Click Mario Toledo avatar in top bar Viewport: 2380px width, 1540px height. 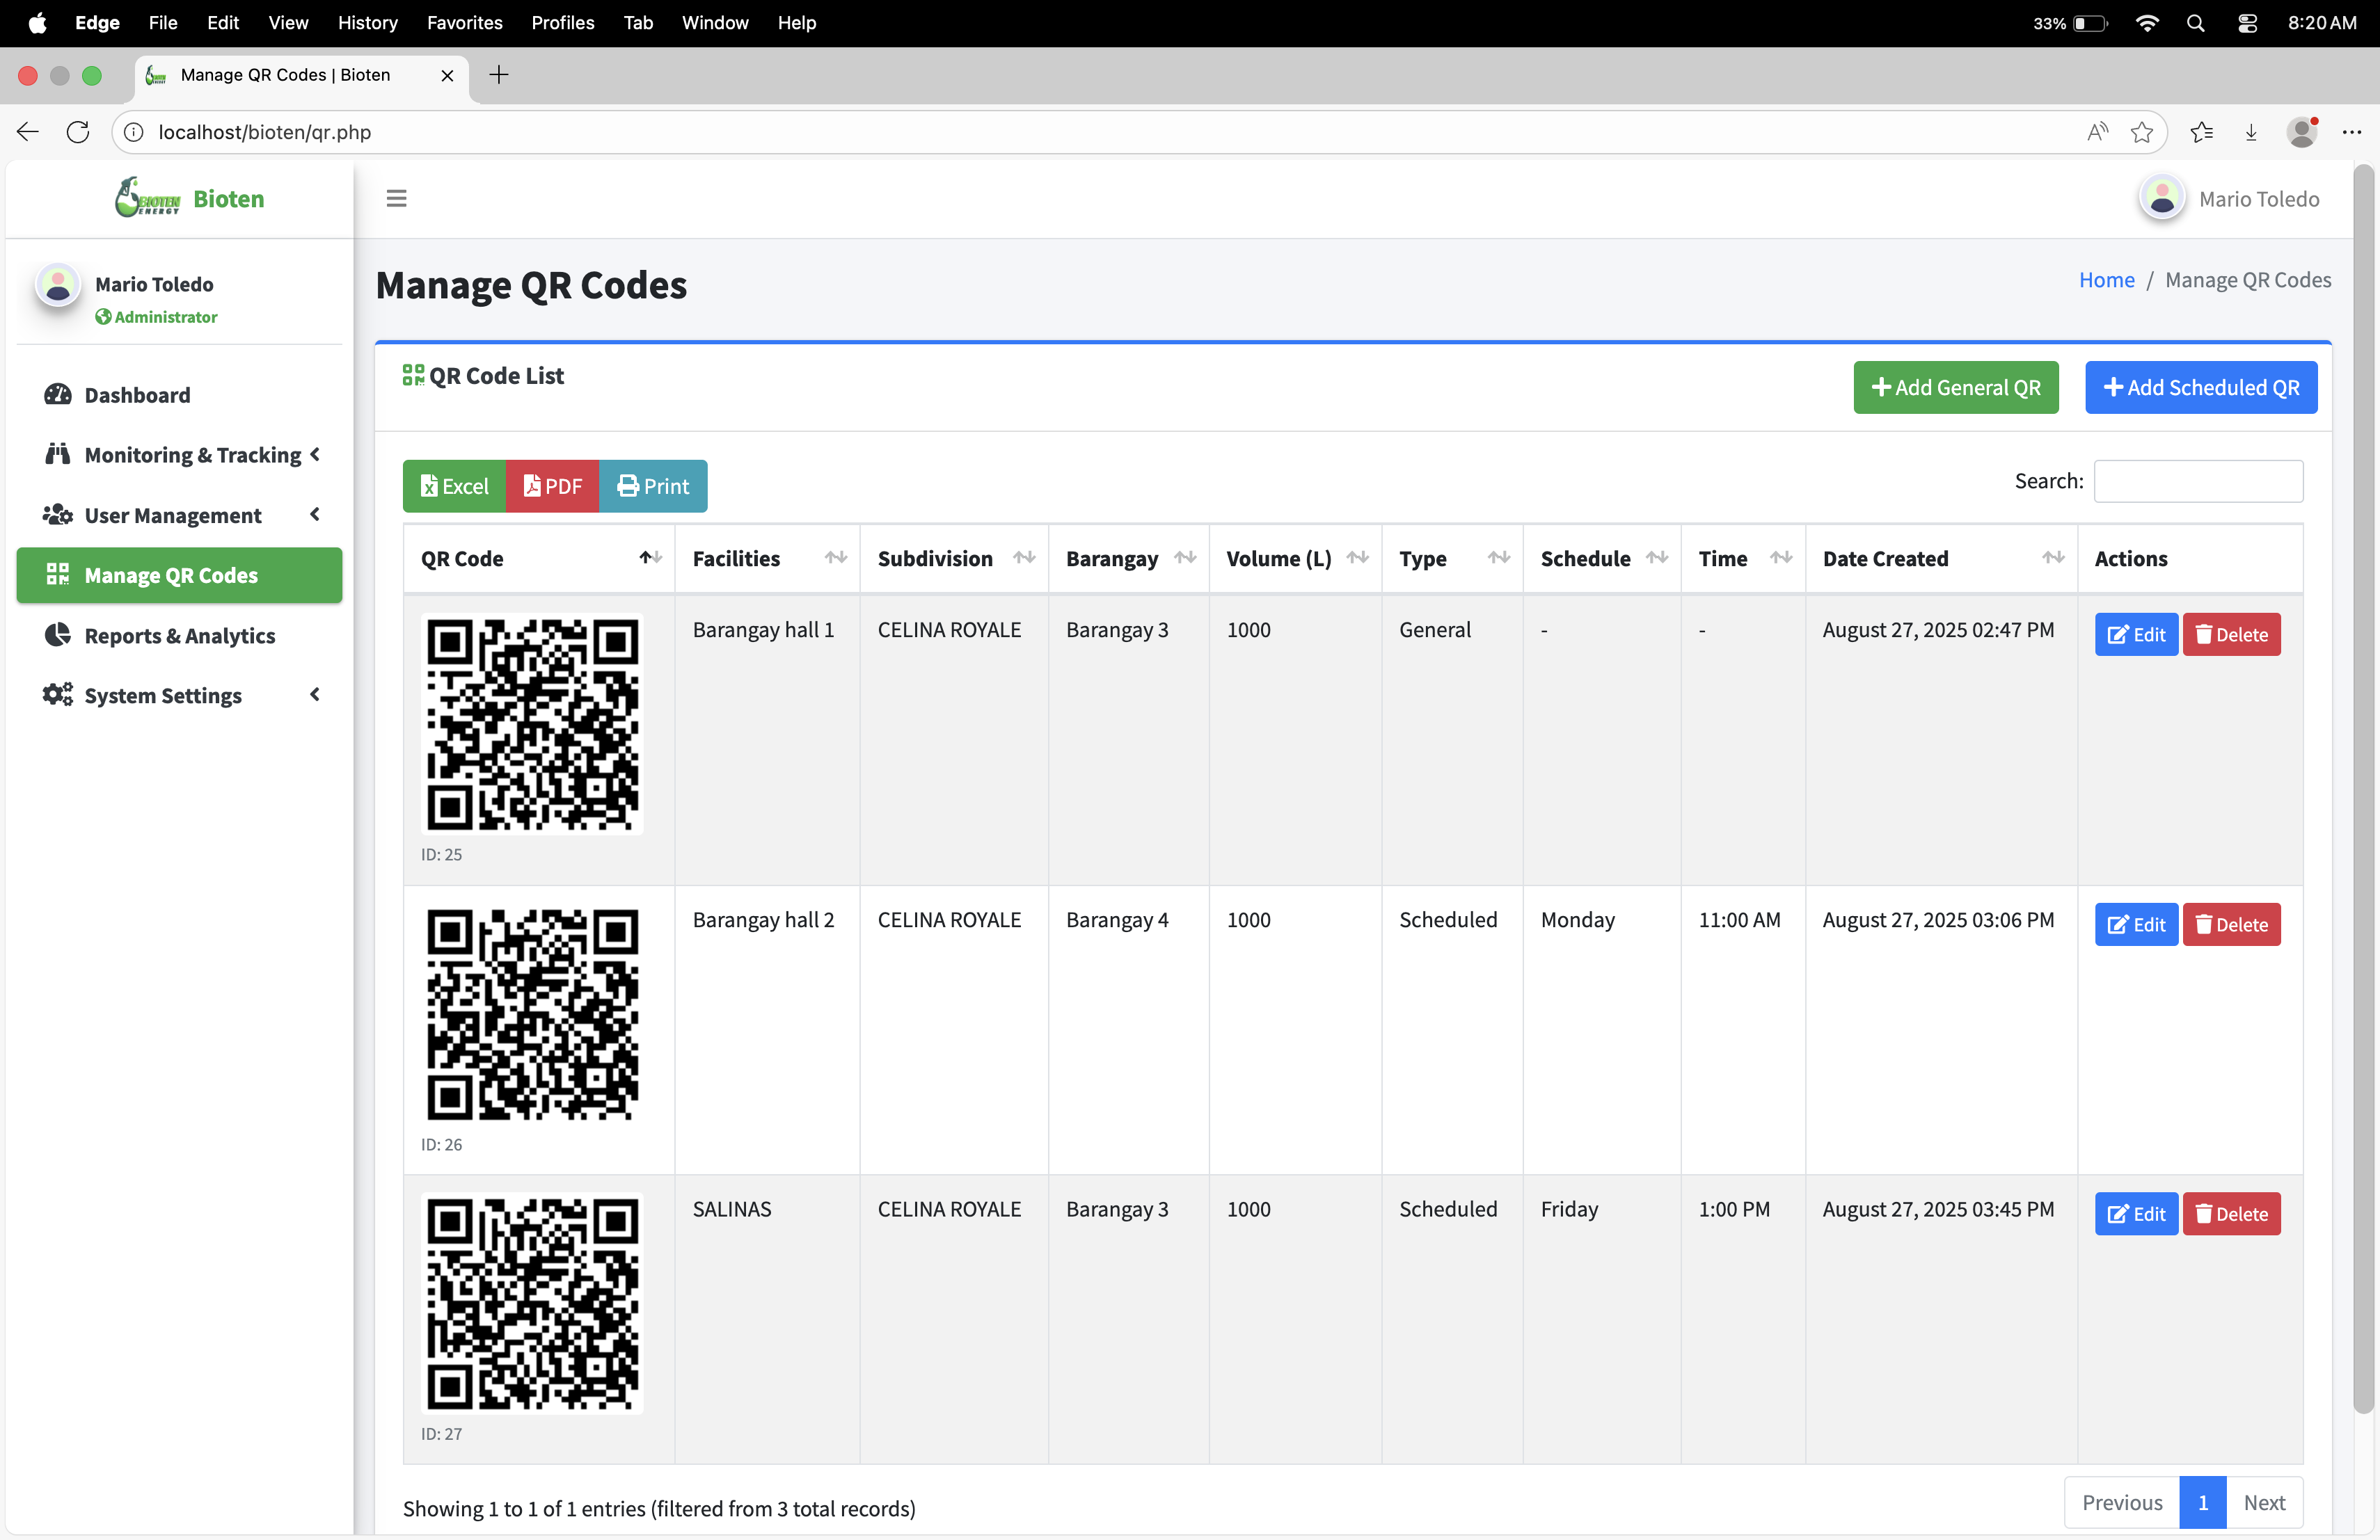pyautogui.click(x=2161, y=198)
